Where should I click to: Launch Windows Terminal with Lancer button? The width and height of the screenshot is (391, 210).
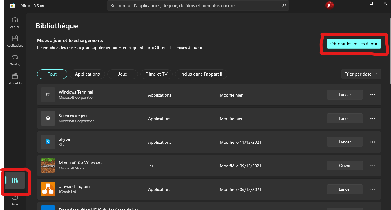(x=345, y=95)
